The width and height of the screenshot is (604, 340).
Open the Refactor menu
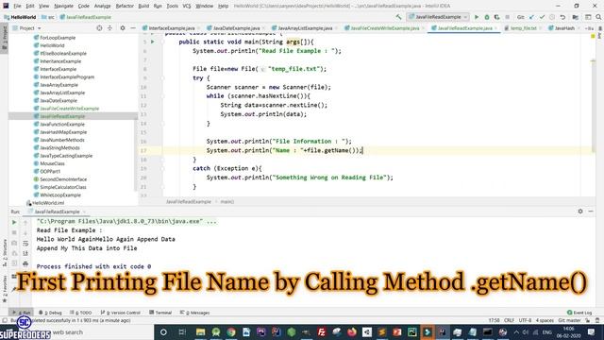coord(125,6)
